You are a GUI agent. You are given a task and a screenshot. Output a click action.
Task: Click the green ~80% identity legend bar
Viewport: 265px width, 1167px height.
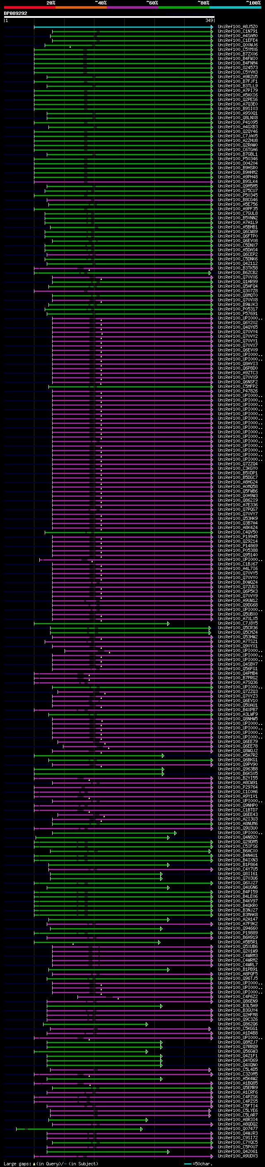pos(184,7)
